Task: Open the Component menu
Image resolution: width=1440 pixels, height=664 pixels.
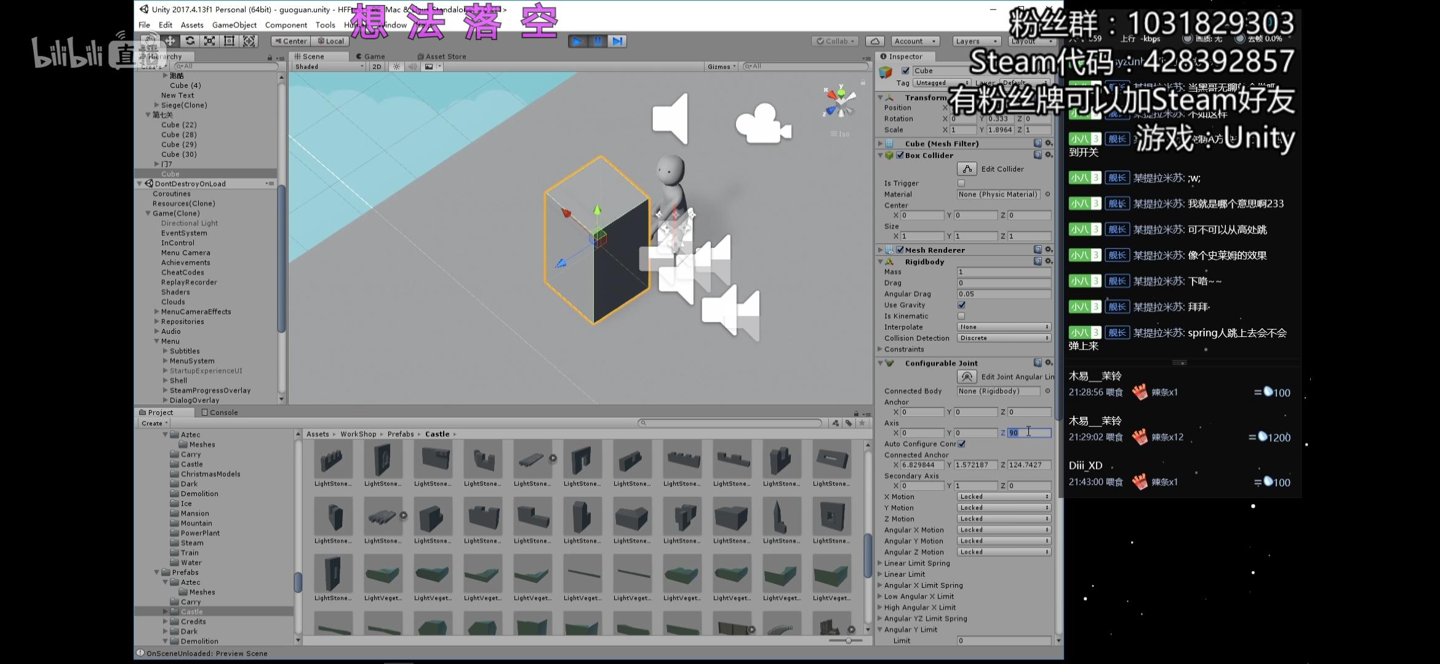Action: click(x=286, y=25)
